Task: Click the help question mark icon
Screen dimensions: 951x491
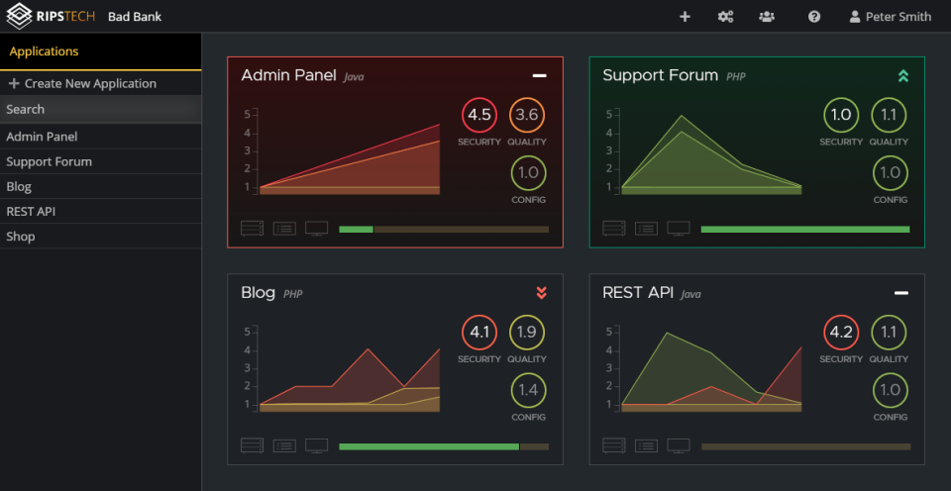Action: tap(814, 17)
